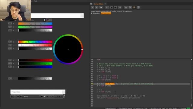The image size is (193, 109).
Task: Toggle the G green slider button
Action: click(10, 63)
